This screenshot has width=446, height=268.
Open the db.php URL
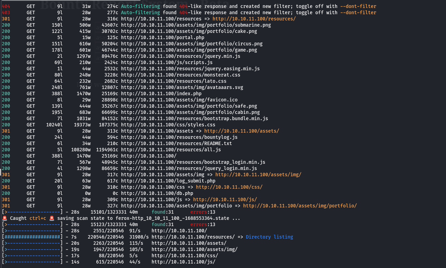pyautogui.click(x=157, y=193)
